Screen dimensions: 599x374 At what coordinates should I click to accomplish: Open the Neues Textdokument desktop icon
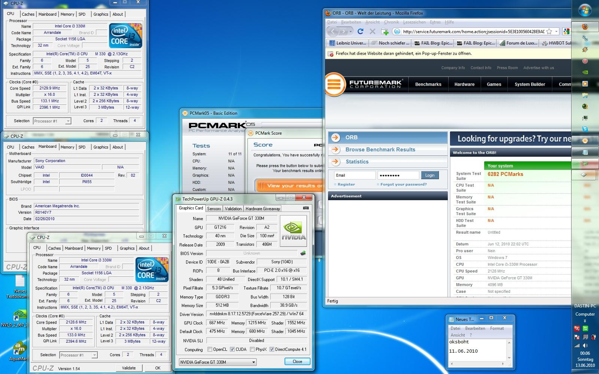point(19,286)
